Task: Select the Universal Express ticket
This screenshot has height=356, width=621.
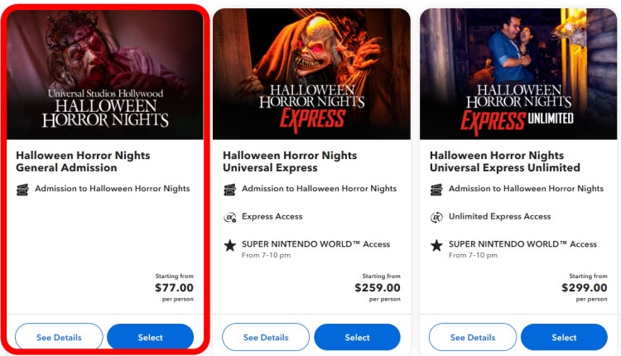Action: (x=357, y=338)
